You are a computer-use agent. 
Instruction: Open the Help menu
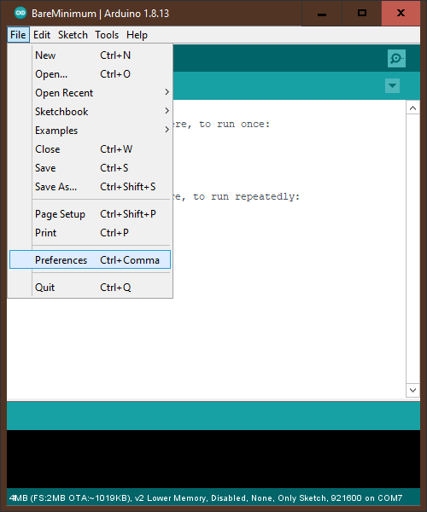[137, 35]
